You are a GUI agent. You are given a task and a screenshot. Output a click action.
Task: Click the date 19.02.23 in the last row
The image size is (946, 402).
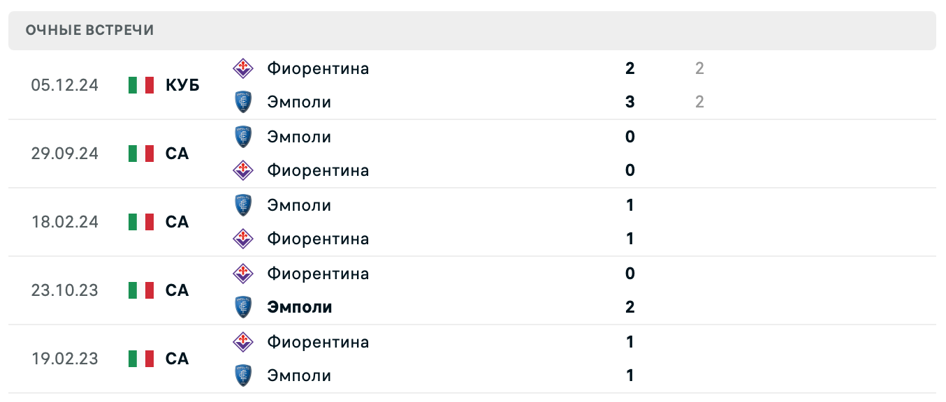pos(65,359)
